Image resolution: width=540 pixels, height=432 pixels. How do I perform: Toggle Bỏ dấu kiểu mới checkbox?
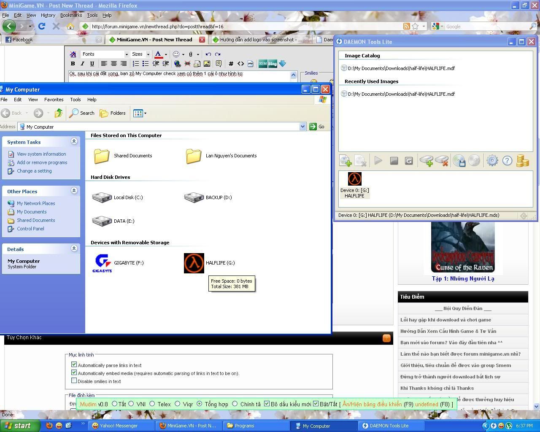[267, 404]
